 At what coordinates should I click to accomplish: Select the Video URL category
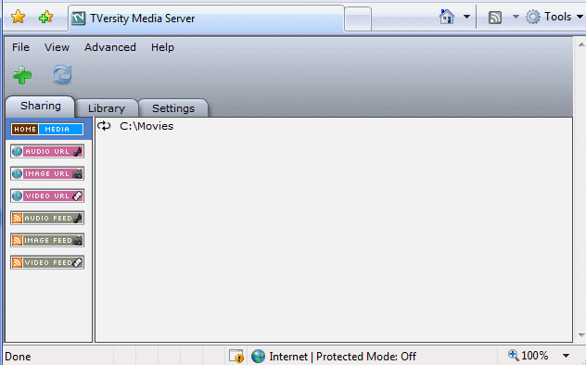pyautogui.click(x=47, y=196)
